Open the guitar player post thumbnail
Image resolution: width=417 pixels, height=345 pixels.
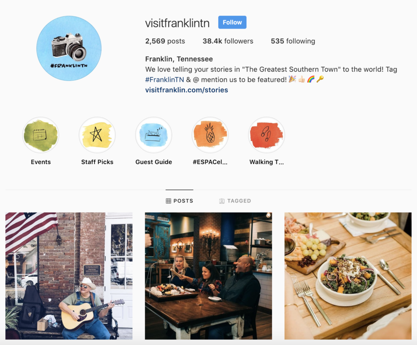pos(69,276)
